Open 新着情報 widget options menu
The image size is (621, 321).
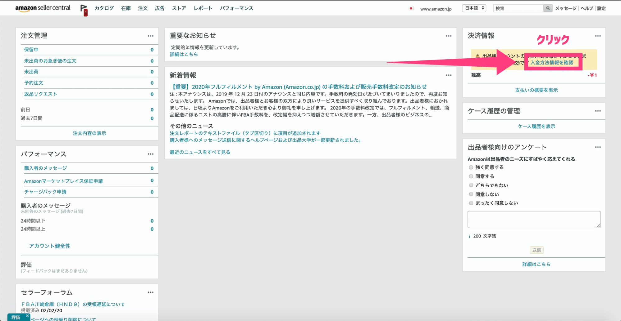tap(449, 75)
